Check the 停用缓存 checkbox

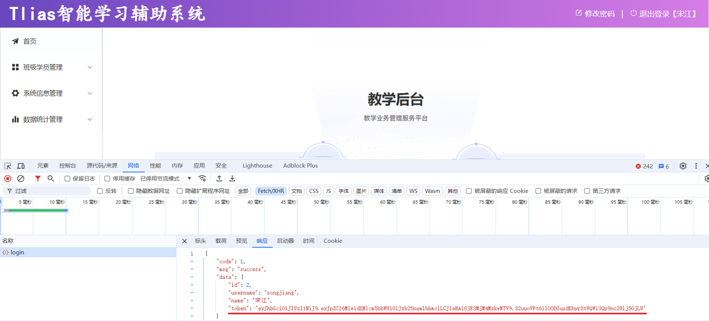tap(107, 179)
